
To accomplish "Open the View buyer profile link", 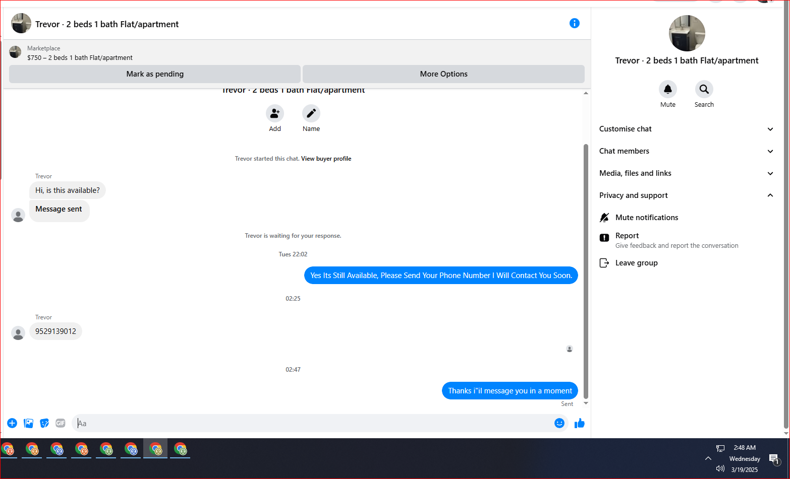I will [x=326, y=159].
